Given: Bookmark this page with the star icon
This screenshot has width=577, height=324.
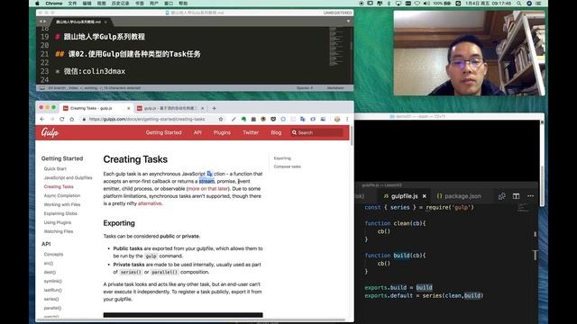Looking at the screenshot, I should point(221,119).
